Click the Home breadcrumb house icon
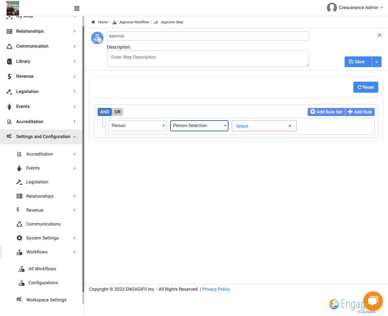The width and height of the screenshot is (388, 316). pos(93,22)
